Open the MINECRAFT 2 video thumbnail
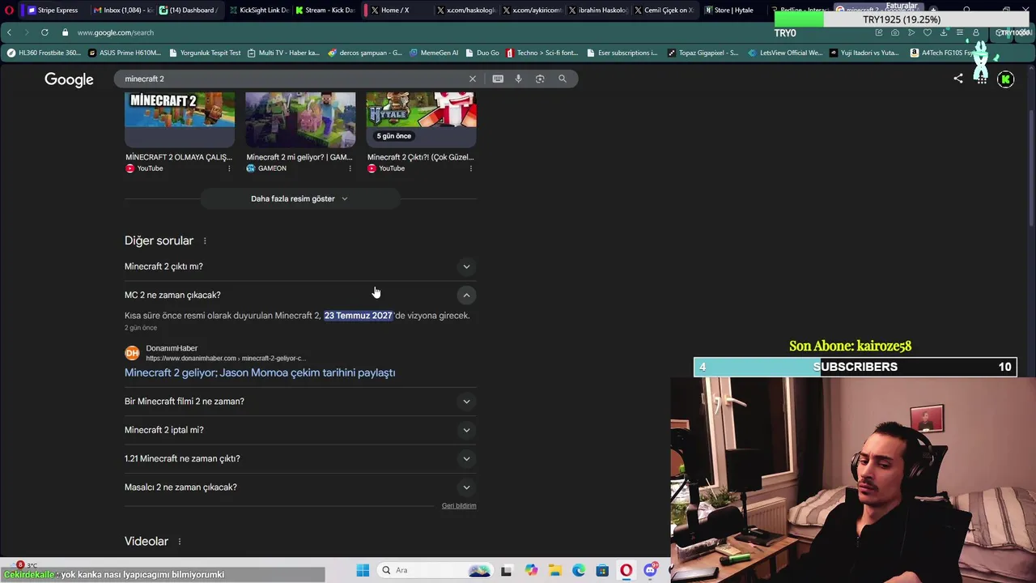 click(x=180, y=119)
